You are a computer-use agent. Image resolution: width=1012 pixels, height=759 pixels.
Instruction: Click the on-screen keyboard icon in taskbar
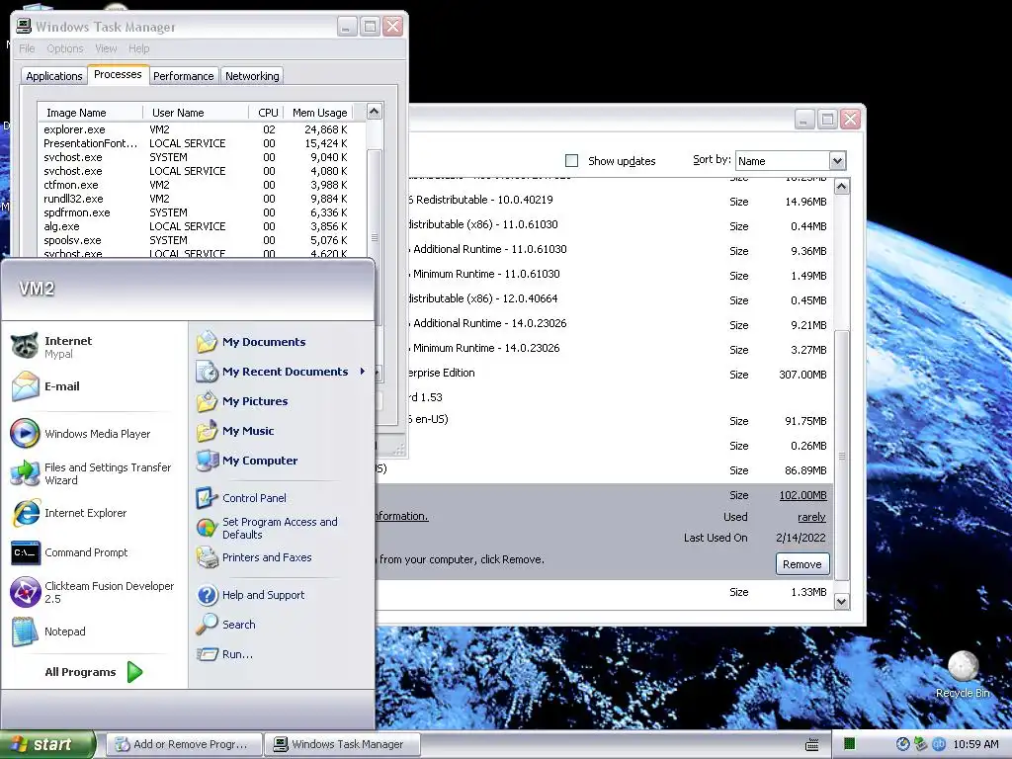point(812,745)
